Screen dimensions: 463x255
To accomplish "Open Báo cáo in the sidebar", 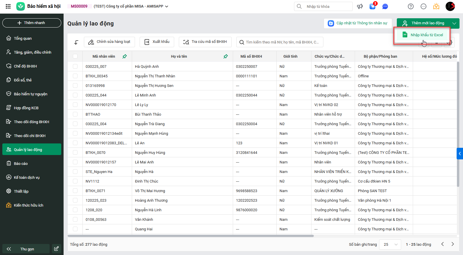I will click(x=21, y=163).
